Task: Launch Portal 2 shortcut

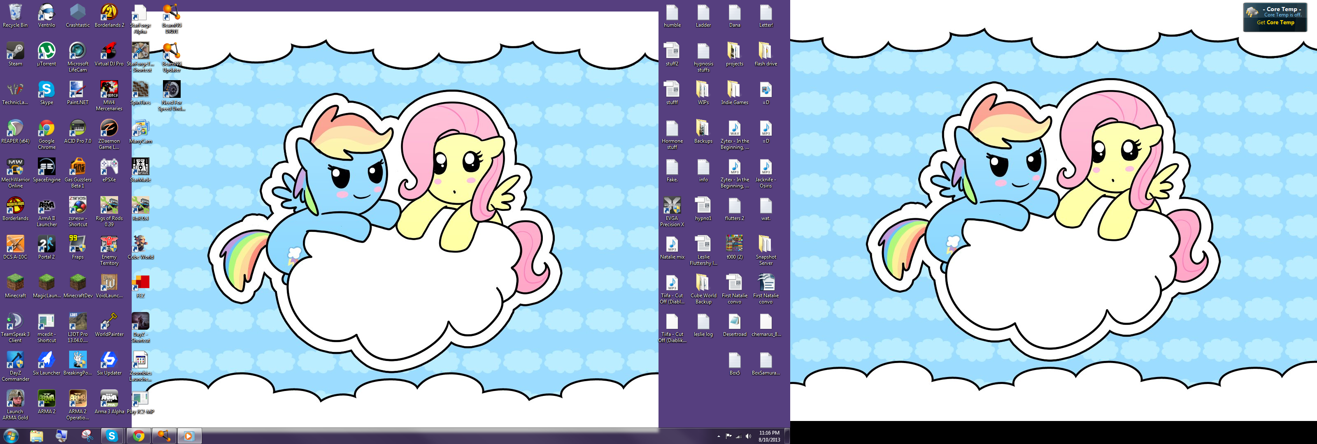Action: (x=47, y=248)
